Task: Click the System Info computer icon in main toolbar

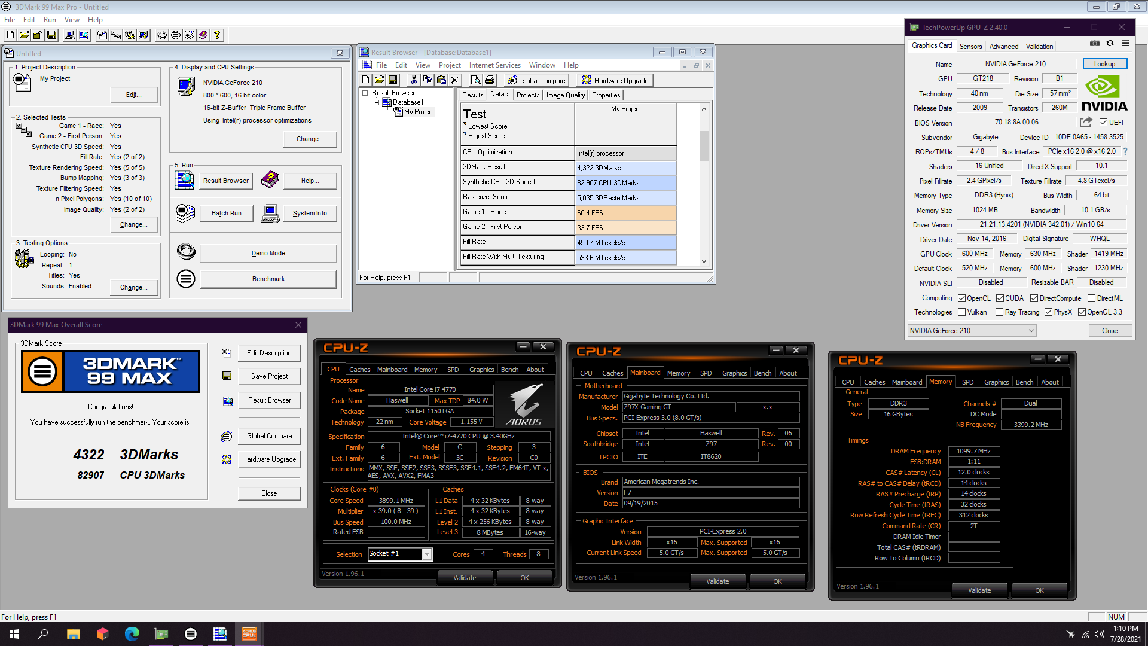Action: coord(70,35)
